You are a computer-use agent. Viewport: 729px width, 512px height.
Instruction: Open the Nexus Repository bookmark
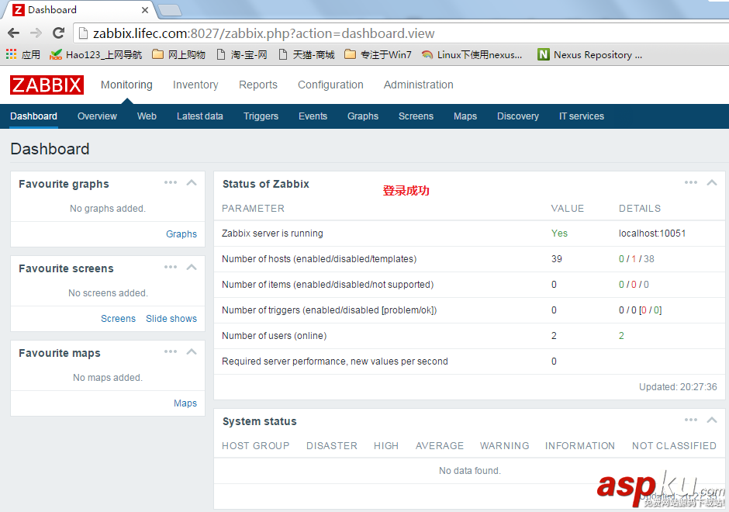point(590,55)
